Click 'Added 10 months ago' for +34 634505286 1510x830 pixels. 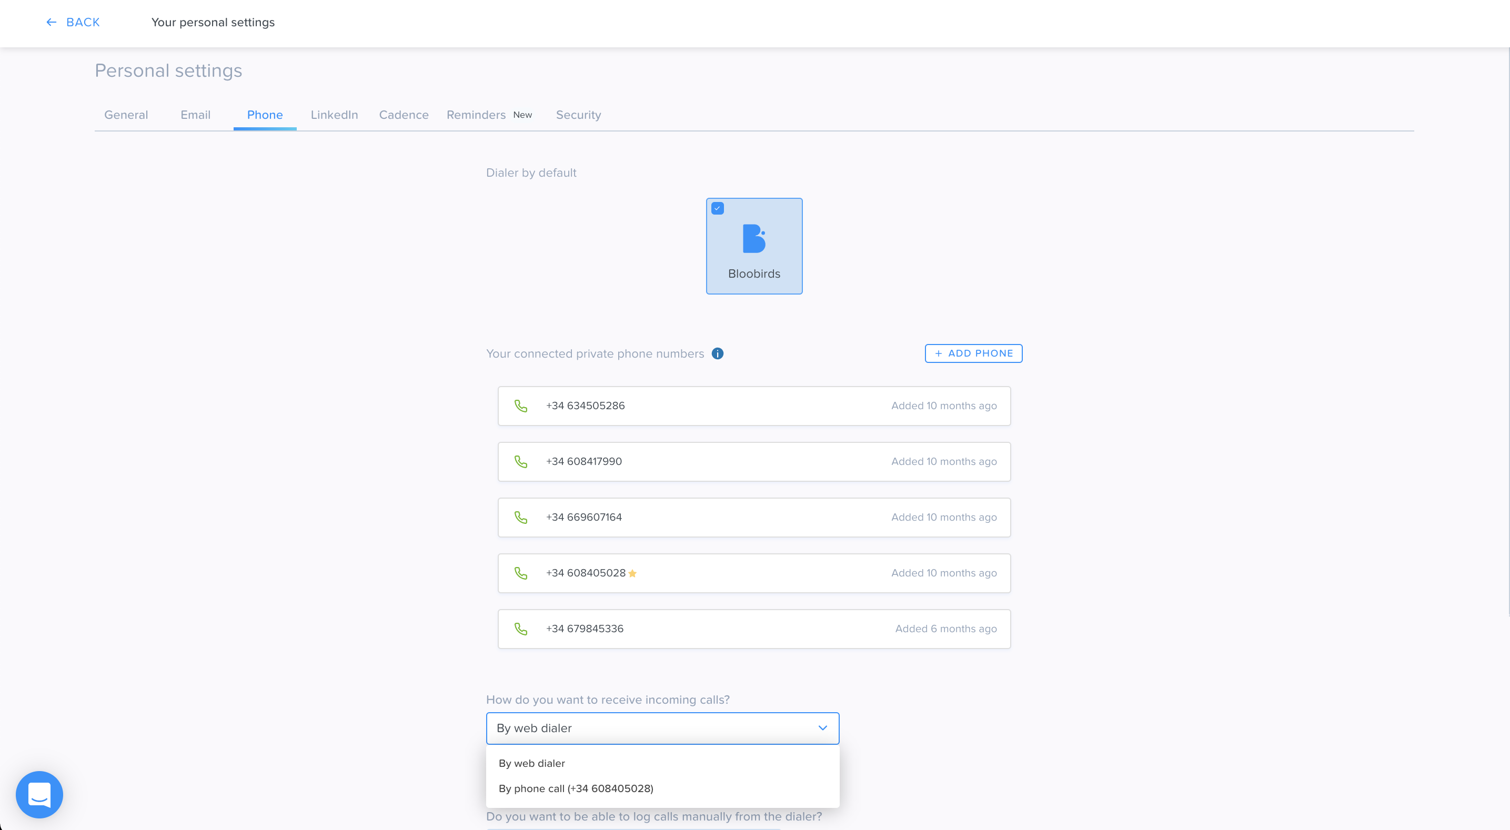[x=944, y=406]
